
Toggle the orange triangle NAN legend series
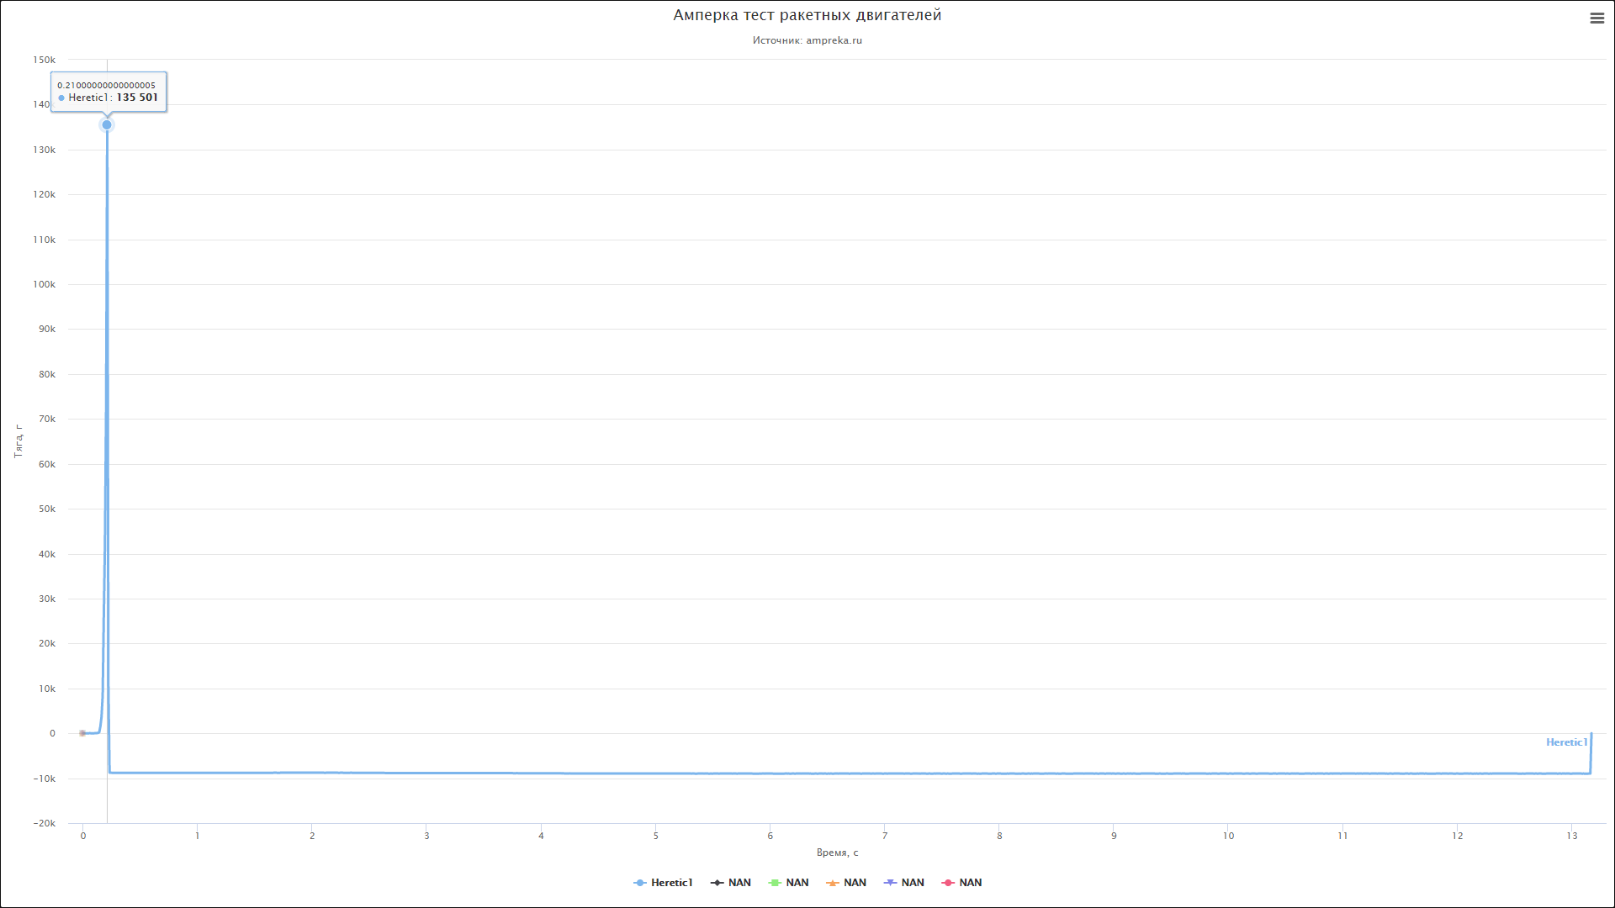[846, 883]
